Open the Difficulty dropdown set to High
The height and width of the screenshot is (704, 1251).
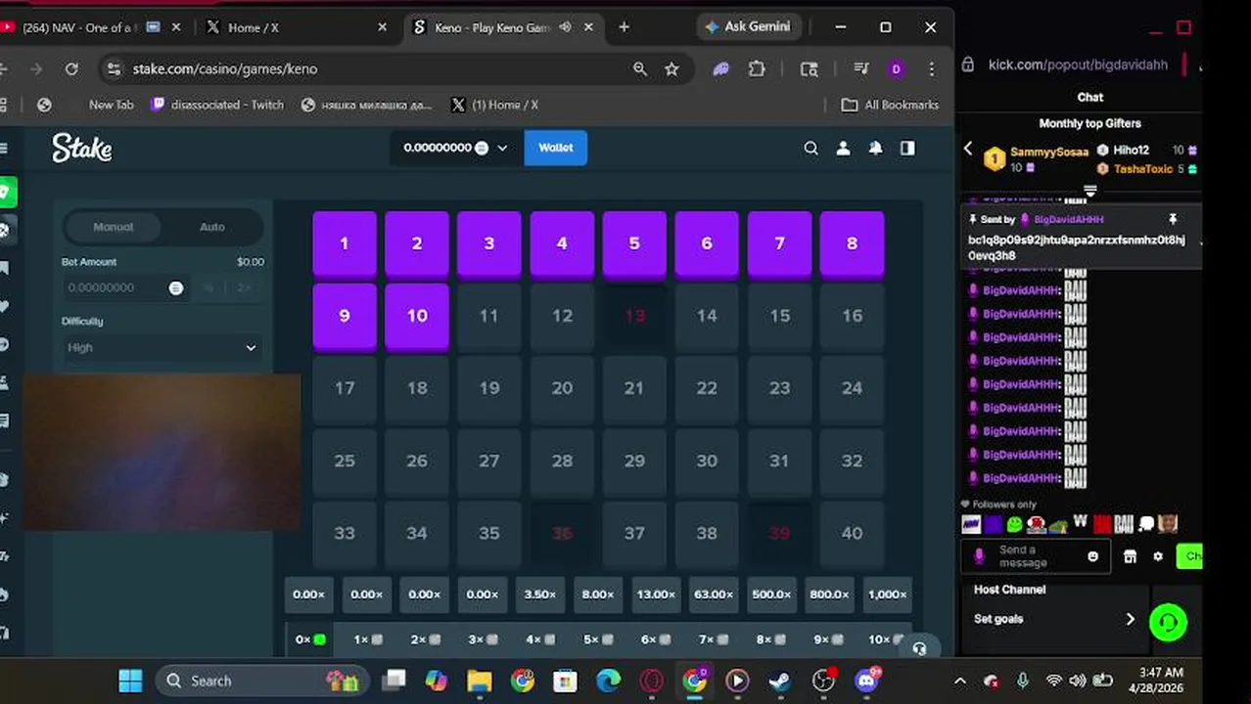[x=162, y=347]
